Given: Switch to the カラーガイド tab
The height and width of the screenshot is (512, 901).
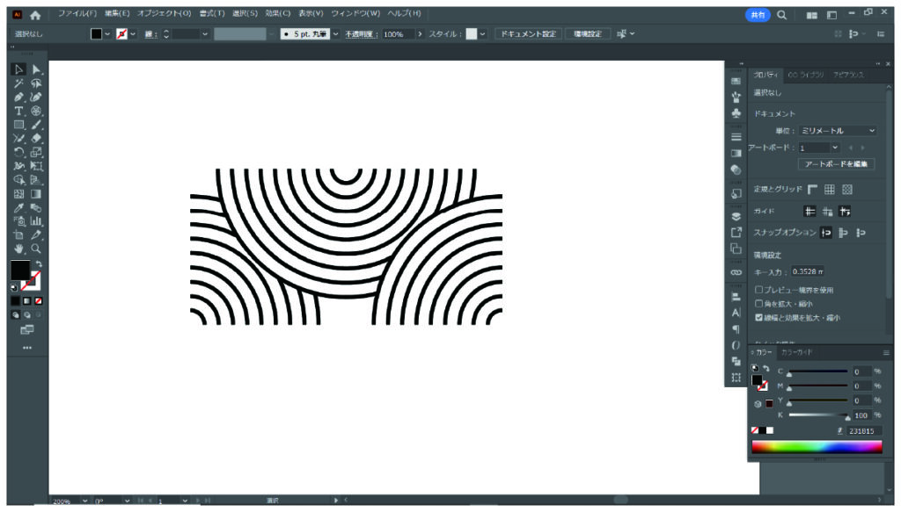Looking at the screenshot, I should click(796, 353).
